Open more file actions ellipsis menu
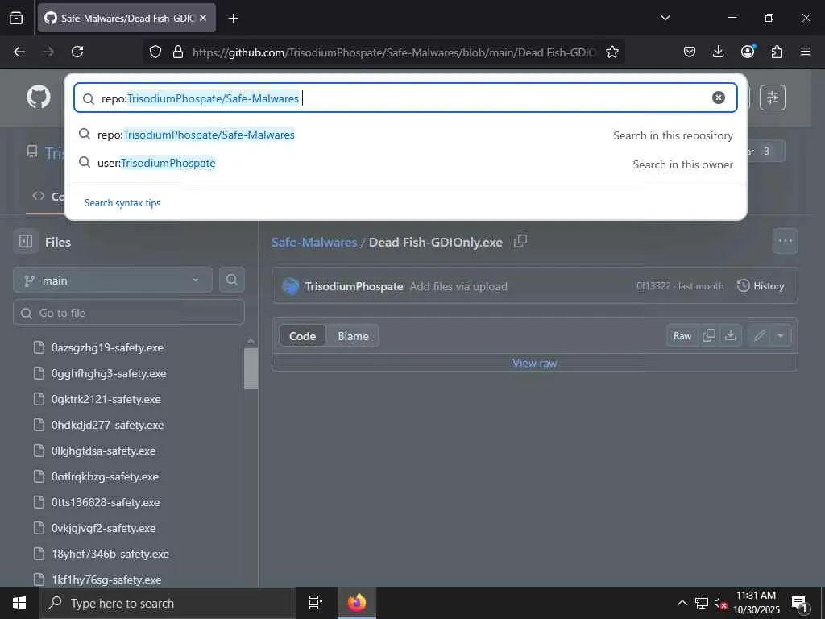Image resolution: width=825 pixels, height=619 pixels. [785, 241]
